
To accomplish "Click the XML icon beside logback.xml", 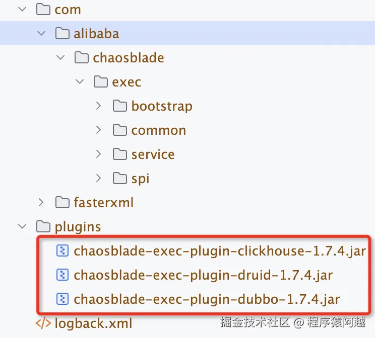I will (43, 323).
